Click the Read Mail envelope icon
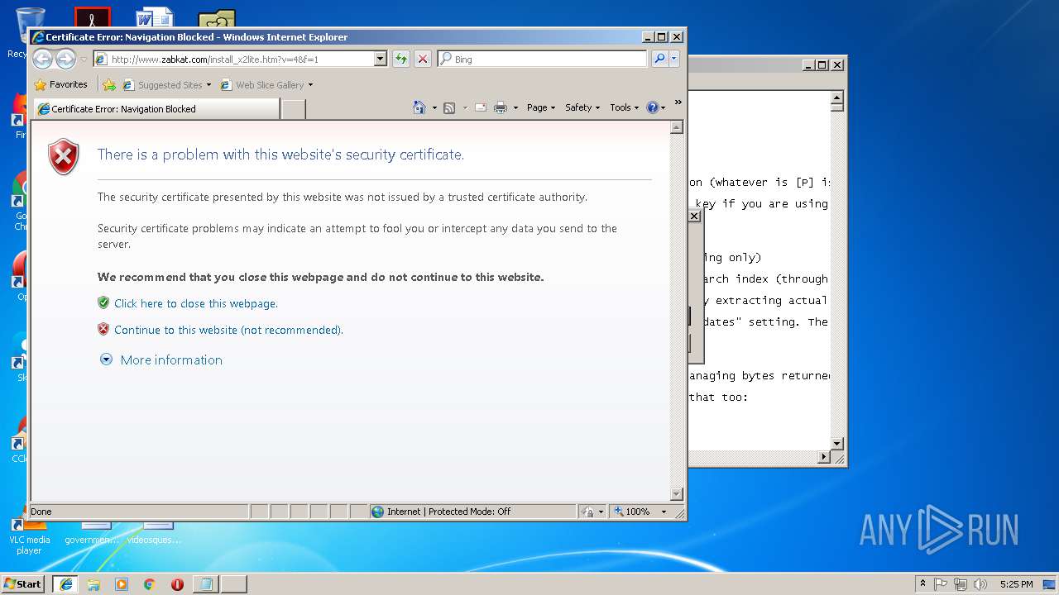Screen dimensions: 1059x595 pyautogui.click(x=480, y=107)
